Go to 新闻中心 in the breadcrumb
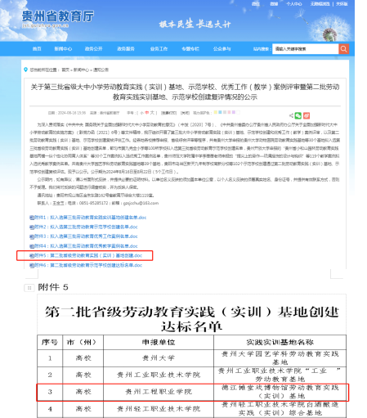 click(81, 70)
